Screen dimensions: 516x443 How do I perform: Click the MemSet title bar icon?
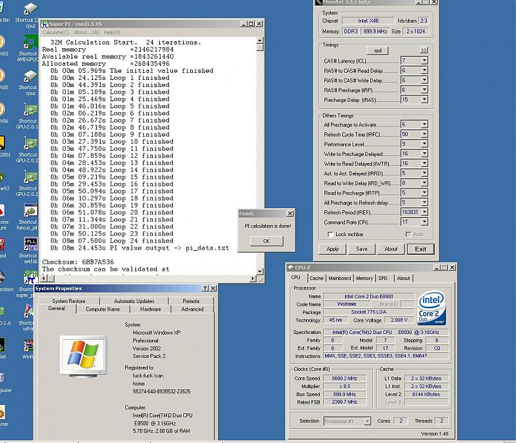(x=319, y=3)
